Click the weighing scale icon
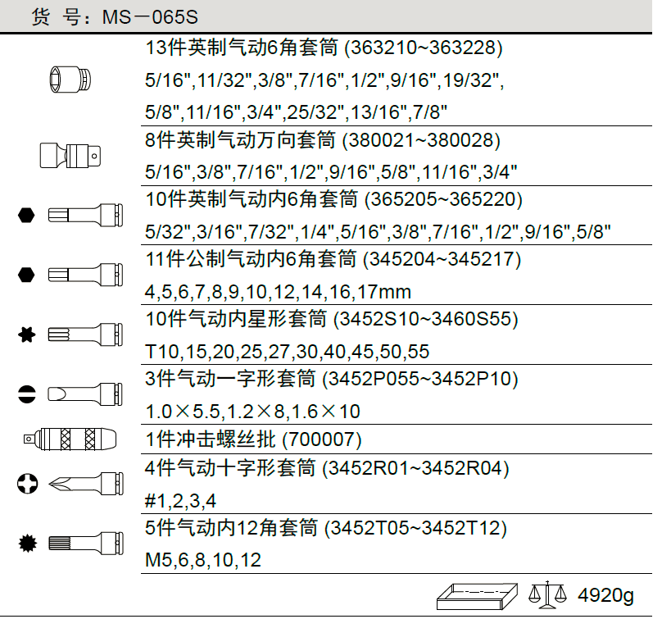This screenshot has height=619, width=653. [x=546, y=594]
